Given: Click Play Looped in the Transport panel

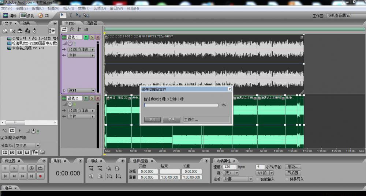Looking at the screenshot, I should coord(40,168).
